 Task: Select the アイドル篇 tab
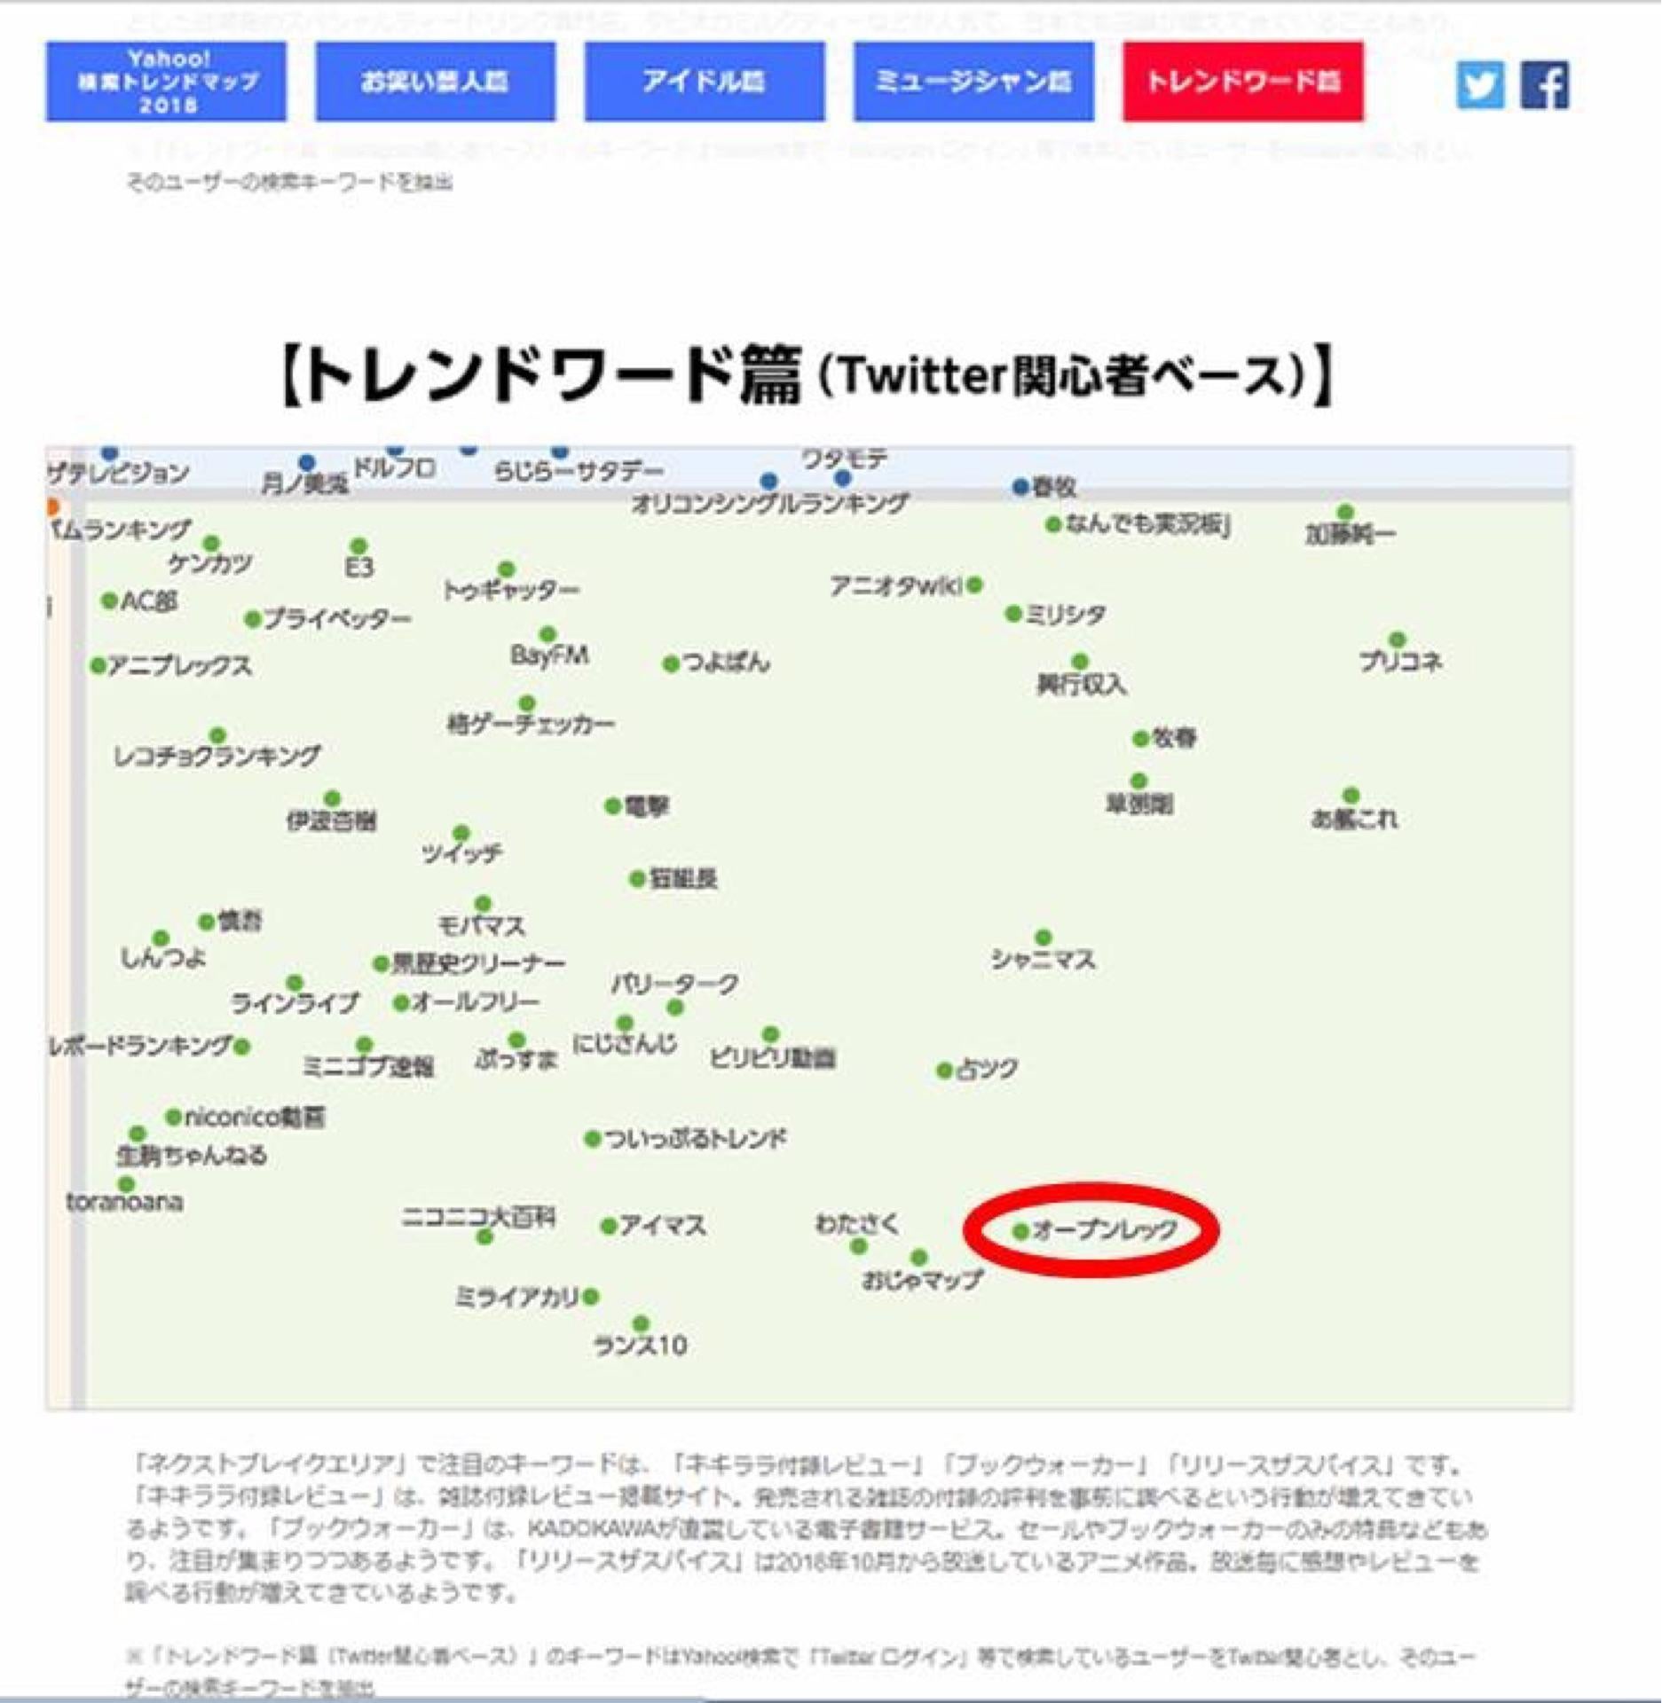(x=704, y=82)
